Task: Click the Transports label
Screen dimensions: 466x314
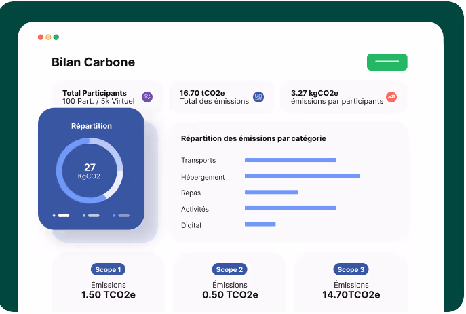Action: tap(199, 160)
